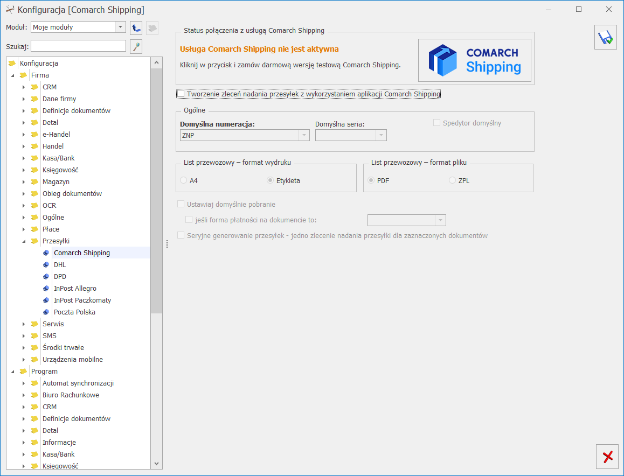Click the search pin icon next to Szukaj
This screenshot has height=476, width=624.
pyautogui.click(x=136, y=46)
